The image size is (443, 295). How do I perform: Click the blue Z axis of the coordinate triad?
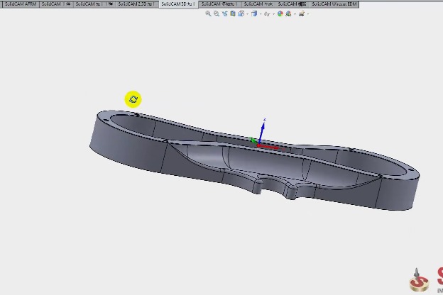(x=262, y=132)
